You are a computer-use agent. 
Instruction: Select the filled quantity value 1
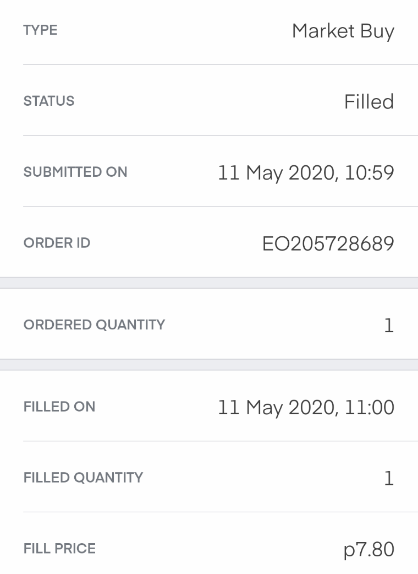pyautogui.click(x=388, y=478)
